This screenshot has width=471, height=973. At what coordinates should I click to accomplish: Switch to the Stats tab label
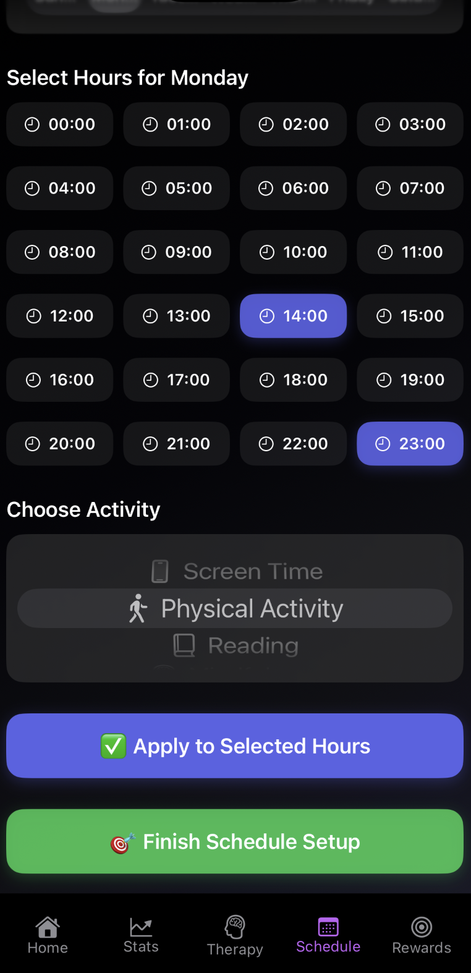[141, 946]
